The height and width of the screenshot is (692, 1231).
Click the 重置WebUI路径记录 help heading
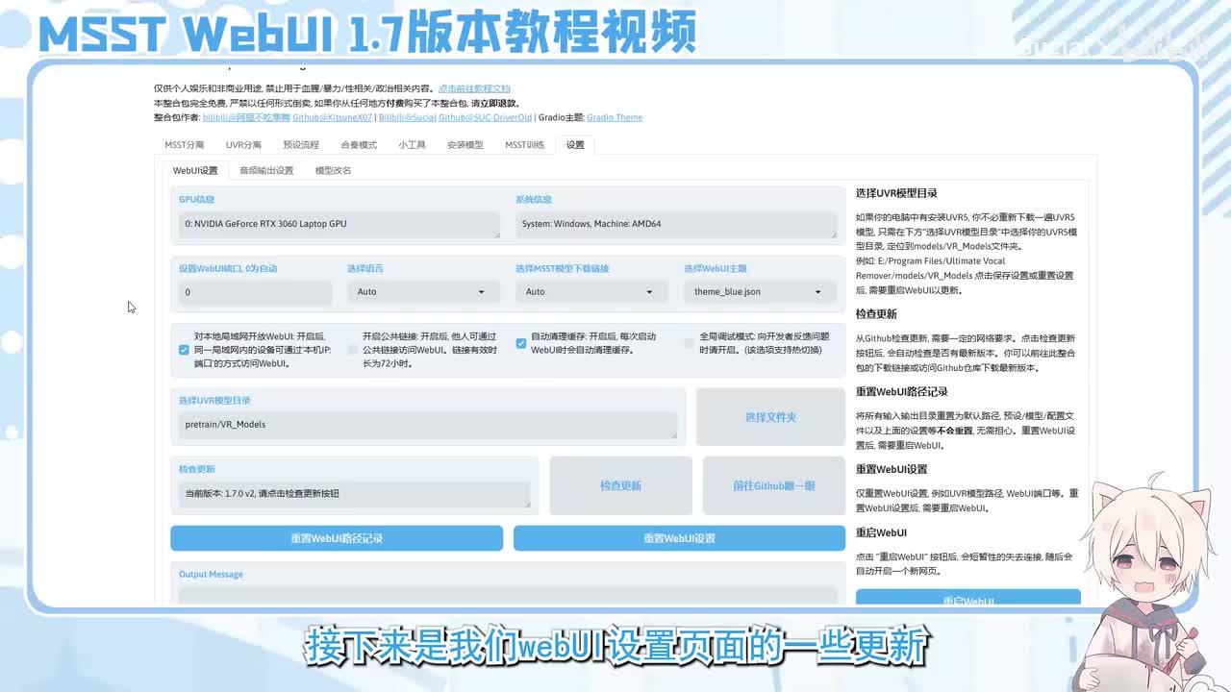coord(901,392)
